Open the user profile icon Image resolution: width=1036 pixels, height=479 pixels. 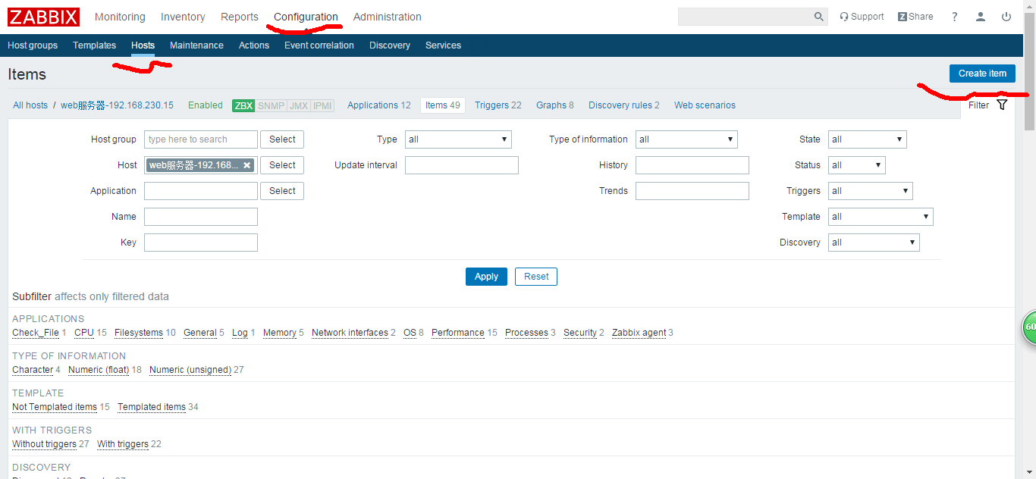tap(981, 17)
